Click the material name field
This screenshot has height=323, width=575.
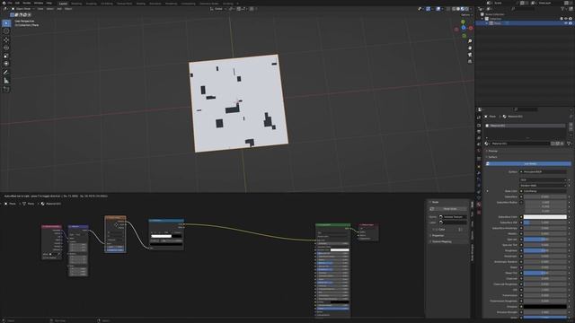(x=520, y=144)
